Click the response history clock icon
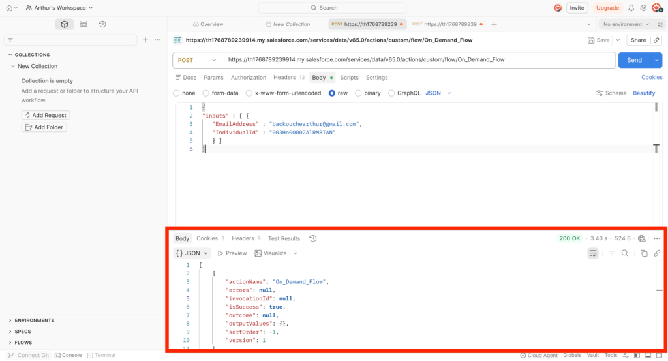Viewport: 668px width, 361px height. 313,238
